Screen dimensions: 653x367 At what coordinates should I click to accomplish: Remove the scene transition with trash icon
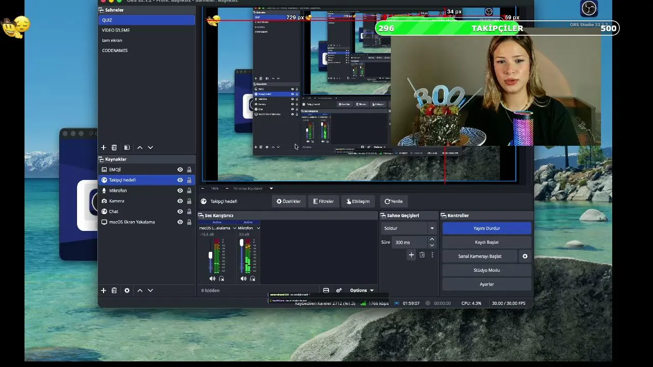coord(422,255)
